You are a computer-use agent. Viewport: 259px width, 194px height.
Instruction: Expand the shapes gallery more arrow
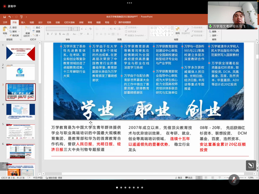172,35
